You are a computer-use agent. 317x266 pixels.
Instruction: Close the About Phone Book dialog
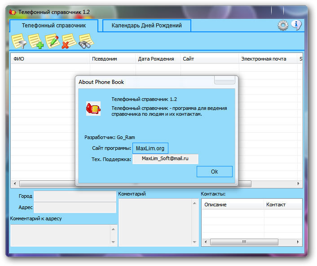224,80
